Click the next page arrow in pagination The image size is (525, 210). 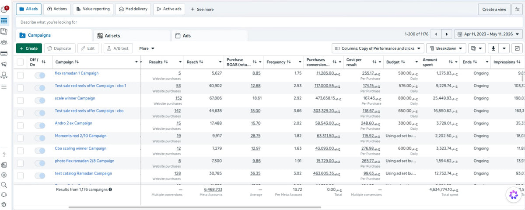pyautogui.click(x=447, y=34)
